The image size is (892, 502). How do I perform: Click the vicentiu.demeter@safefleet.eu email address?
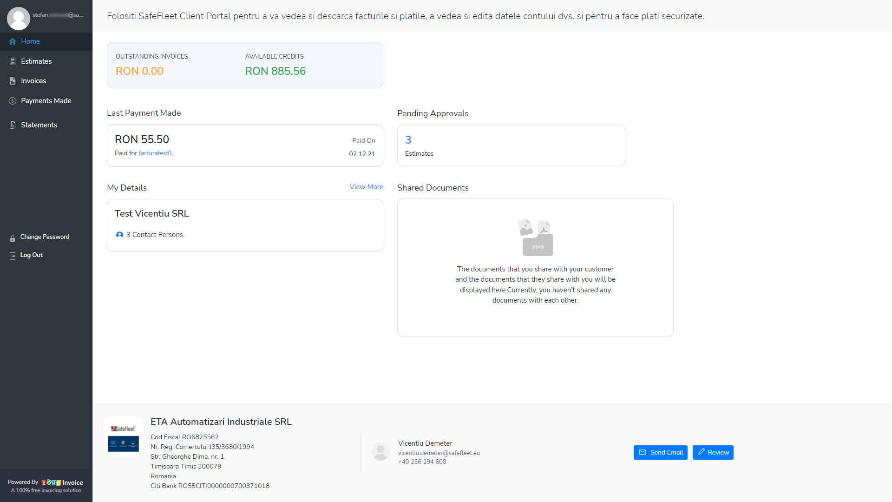(x=439, y=453)
